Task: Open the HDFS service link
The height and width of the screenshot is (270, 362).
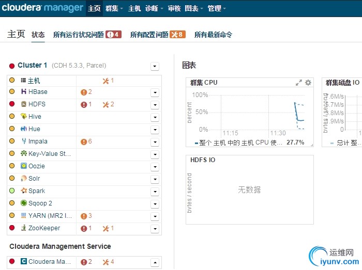Action: tap(37, 104)
